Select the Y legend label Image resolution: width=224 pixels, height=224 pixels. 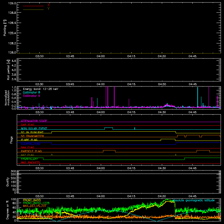pos(48,8)
